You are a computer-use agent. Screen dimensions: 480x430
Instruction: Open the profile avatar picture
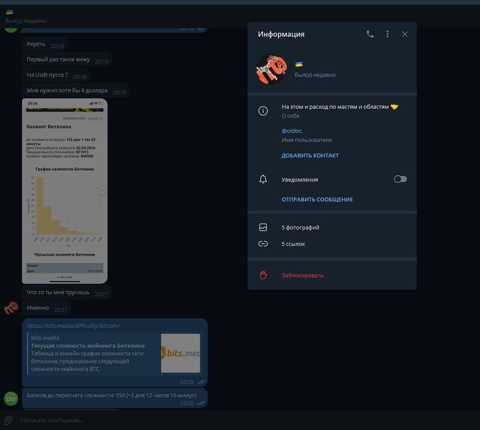271,69
